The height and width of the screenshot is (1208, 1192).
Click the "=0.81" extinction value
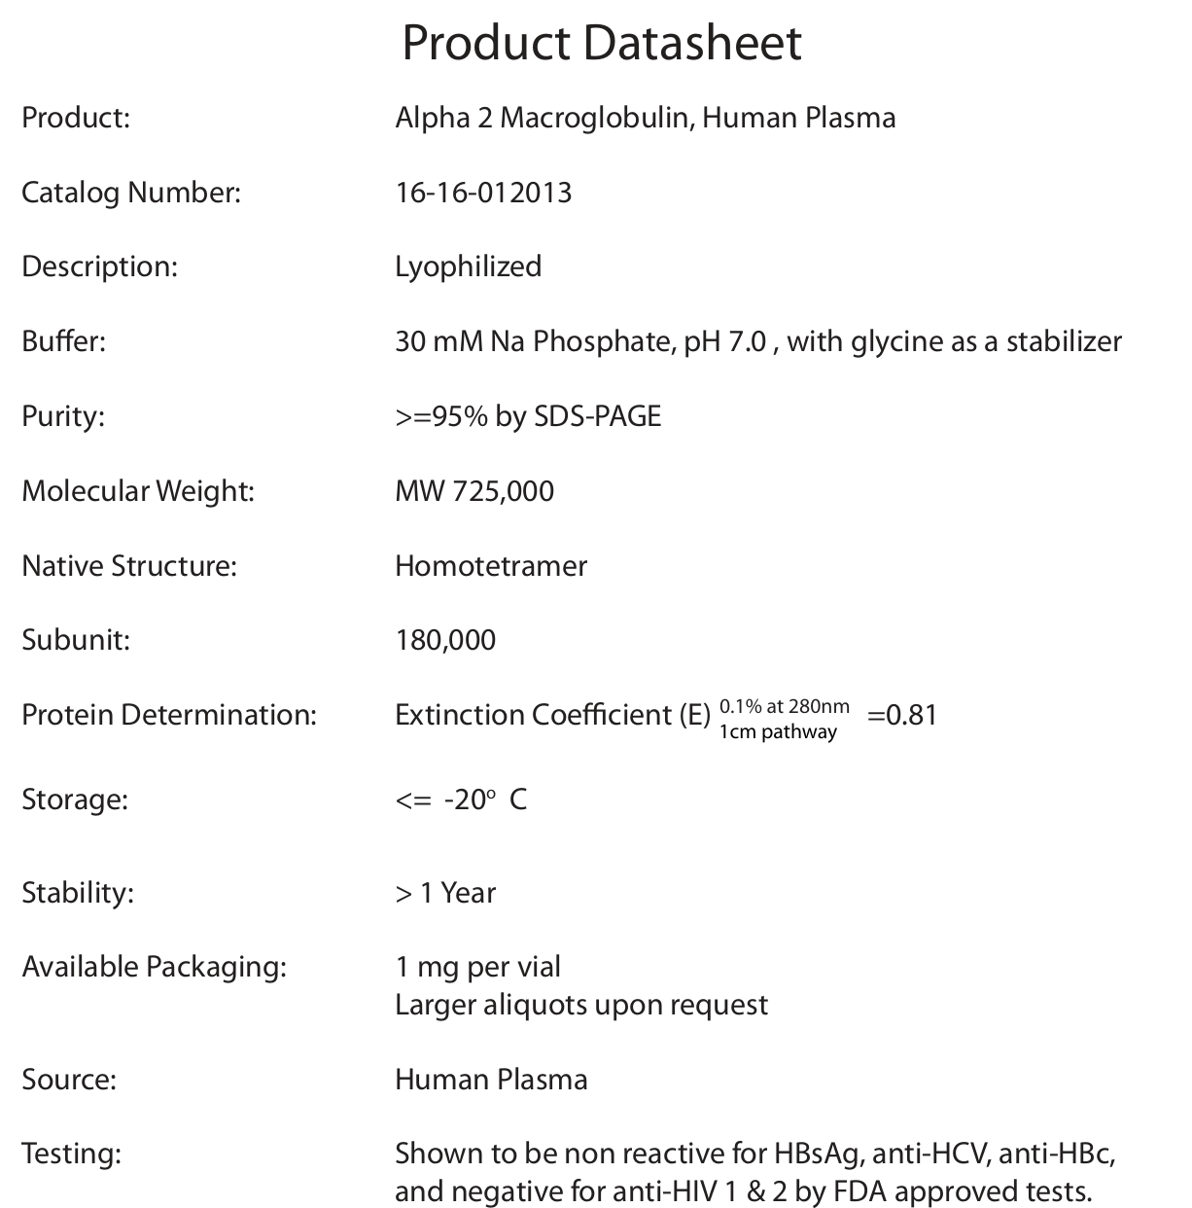click(901, 715)
